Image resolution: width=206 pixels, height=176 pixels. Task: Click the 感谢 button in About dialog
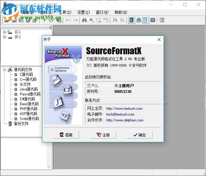pos(66,135)
